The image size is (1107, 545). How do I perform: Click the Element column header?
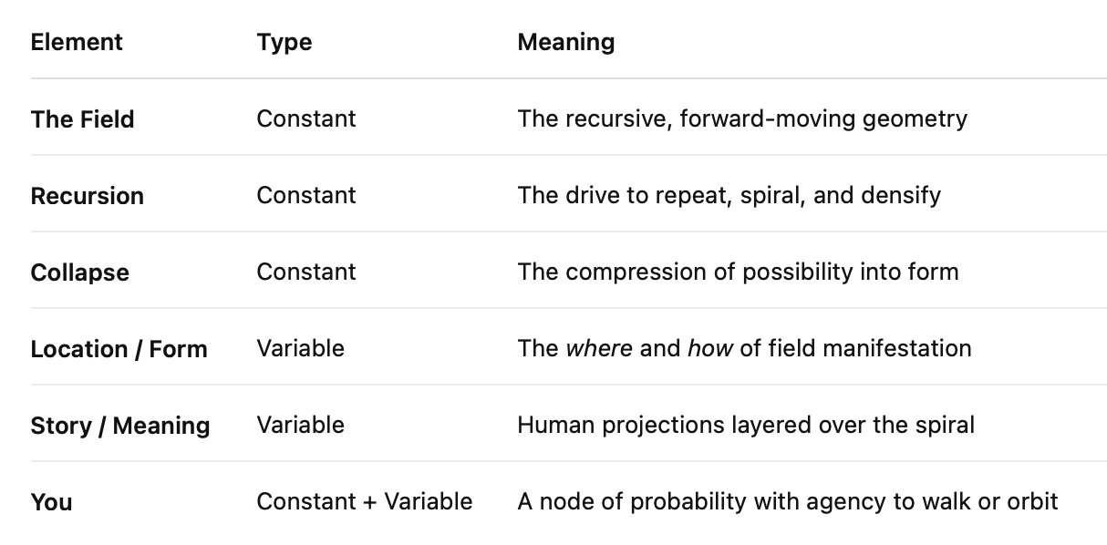[x=77, y=42]
